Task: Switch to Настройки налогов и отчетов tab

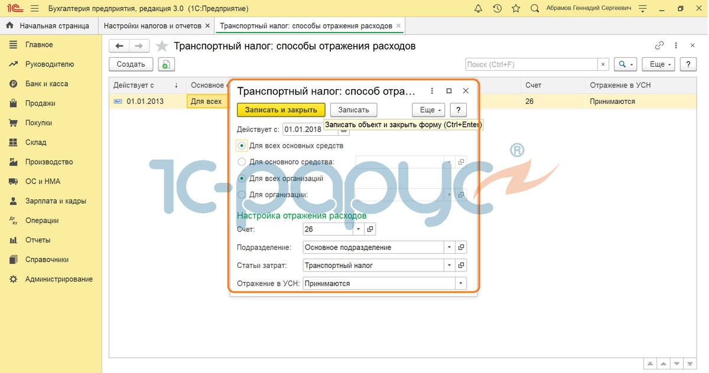Action: click(x=152, y=26)
